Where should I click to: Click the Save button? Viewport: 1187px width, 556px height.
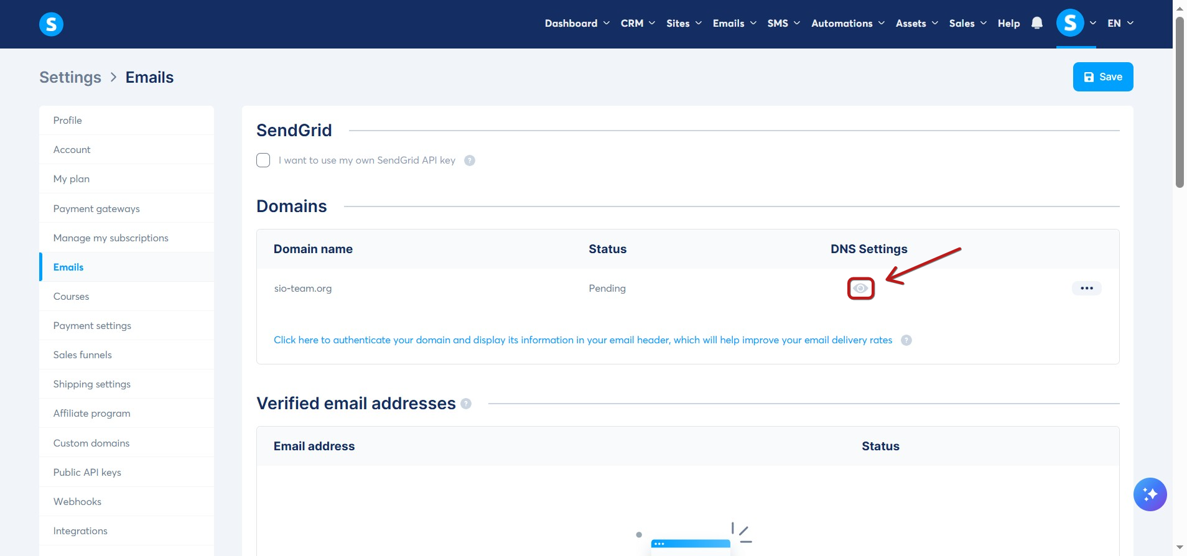pos(1102,76)
